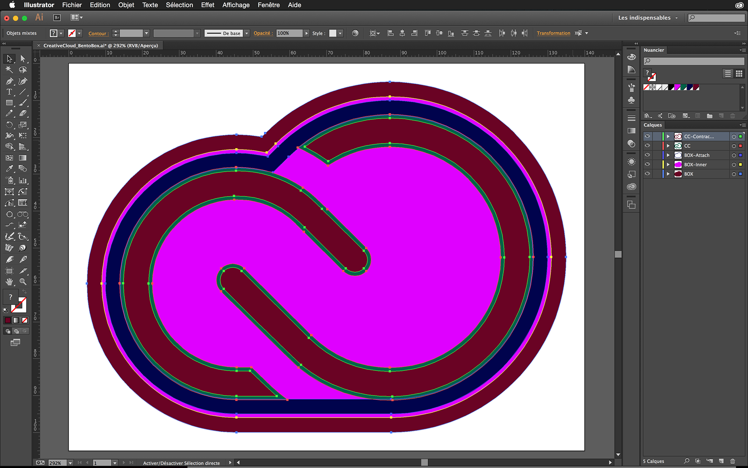Click the opacity 100% field
The height and width of the screenshot is (468, 748).
[x=289, y=33]
